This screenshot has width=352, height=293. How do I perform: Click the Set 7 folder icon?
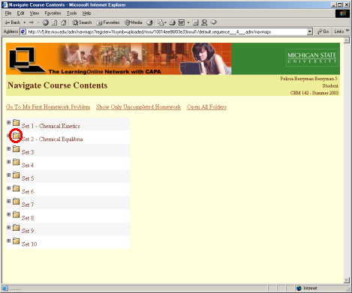click(17, 201)
